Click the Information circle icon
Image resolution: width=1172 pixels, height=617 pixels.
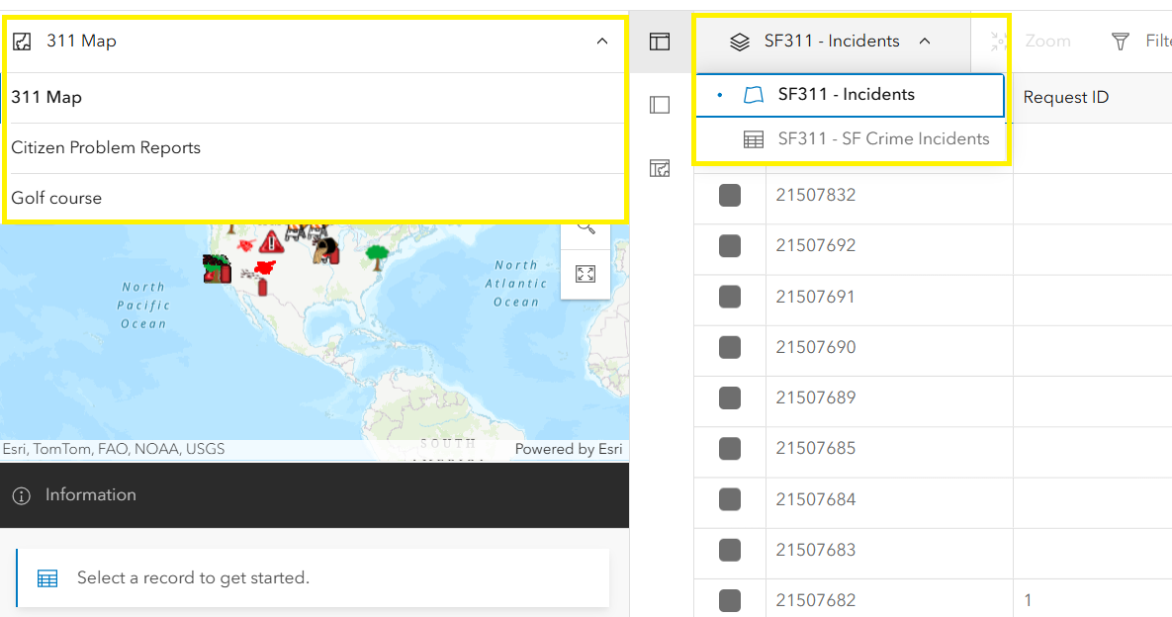click(x=24, y=495)
